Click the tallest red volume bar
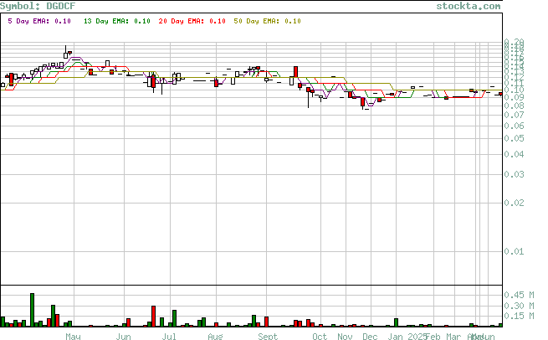The image size is (548, 340). 153,317
